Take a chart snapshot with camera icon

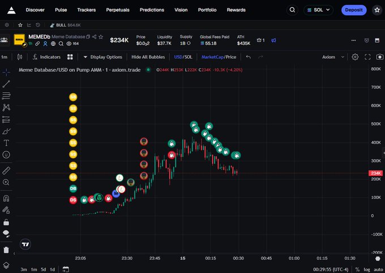tap(379, 57)
